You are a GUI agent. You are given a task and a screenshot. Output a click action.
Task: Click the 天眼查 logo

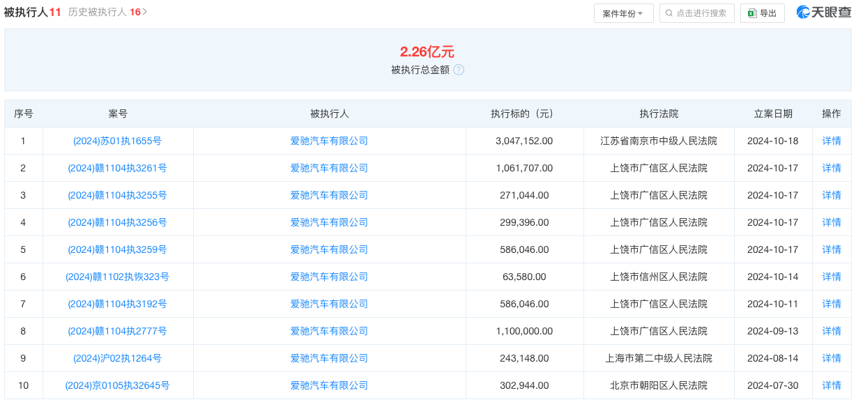pyautogui.click(x=823, y=13)
